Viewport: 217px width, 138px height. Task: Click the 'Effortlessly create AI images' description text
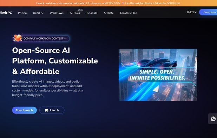tap(47, 88)
